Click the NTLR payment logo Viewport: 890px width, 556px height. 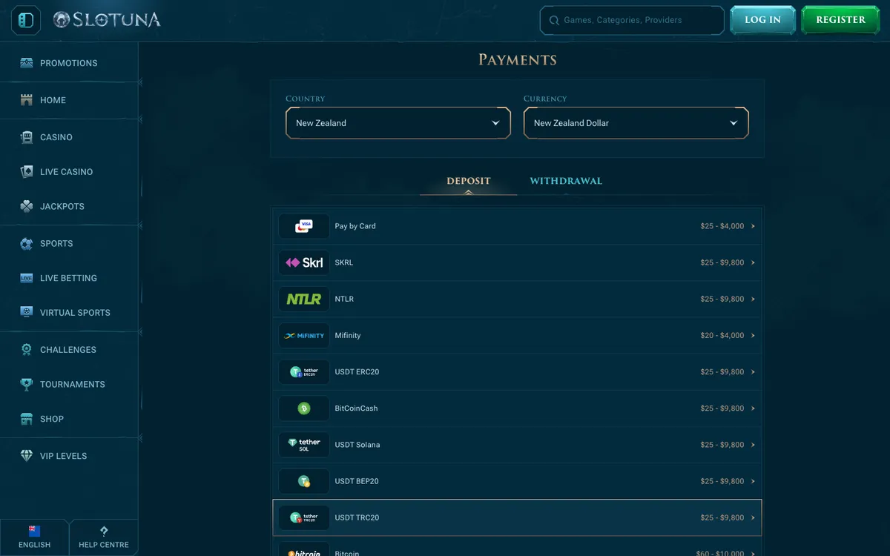[304, 299]
